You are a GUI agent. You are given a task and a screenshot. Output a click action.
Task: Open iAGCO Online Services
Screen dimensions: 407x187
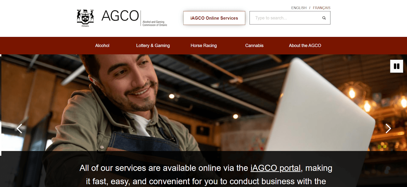pyautogui.click(x=214, y=18)
